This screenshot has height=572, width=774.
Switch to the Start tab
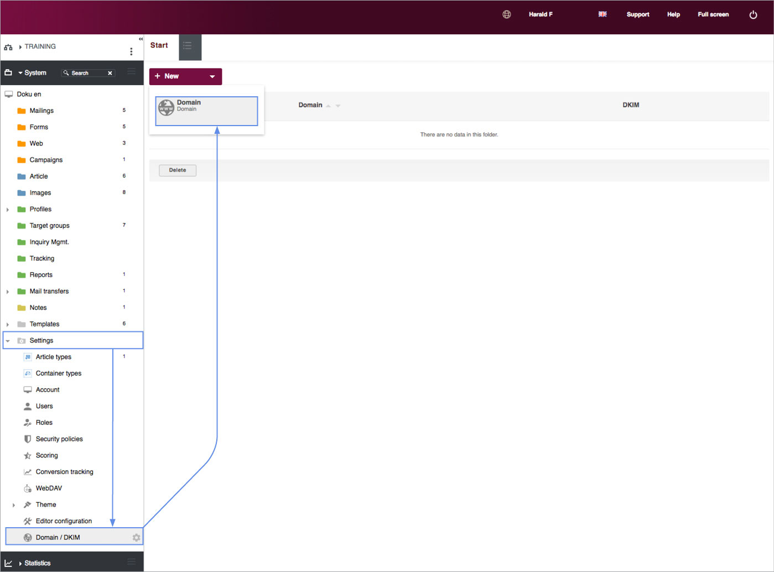pyautogui.click(x=159, y=46)
